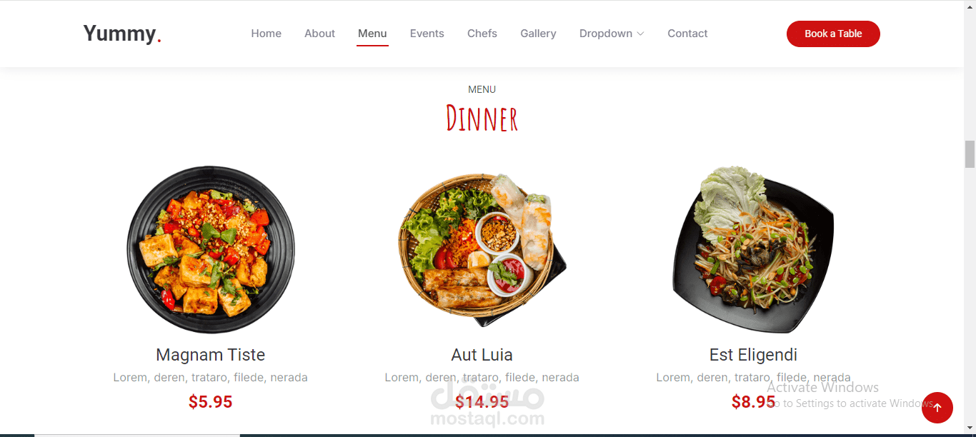Select the Menu nav item

[x=372, y=34]
